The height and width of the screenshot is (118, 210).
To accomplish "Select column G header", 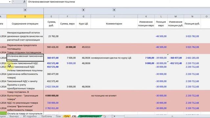I will (x=83, y=16).
